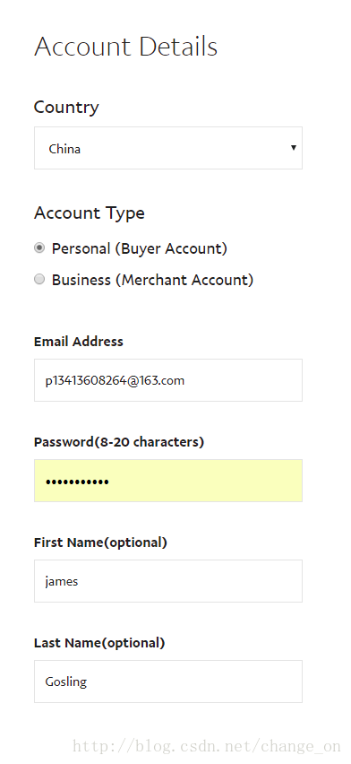Focus the First Name input field
Viewport: 351px width, 764px height.
coord(168,581)
